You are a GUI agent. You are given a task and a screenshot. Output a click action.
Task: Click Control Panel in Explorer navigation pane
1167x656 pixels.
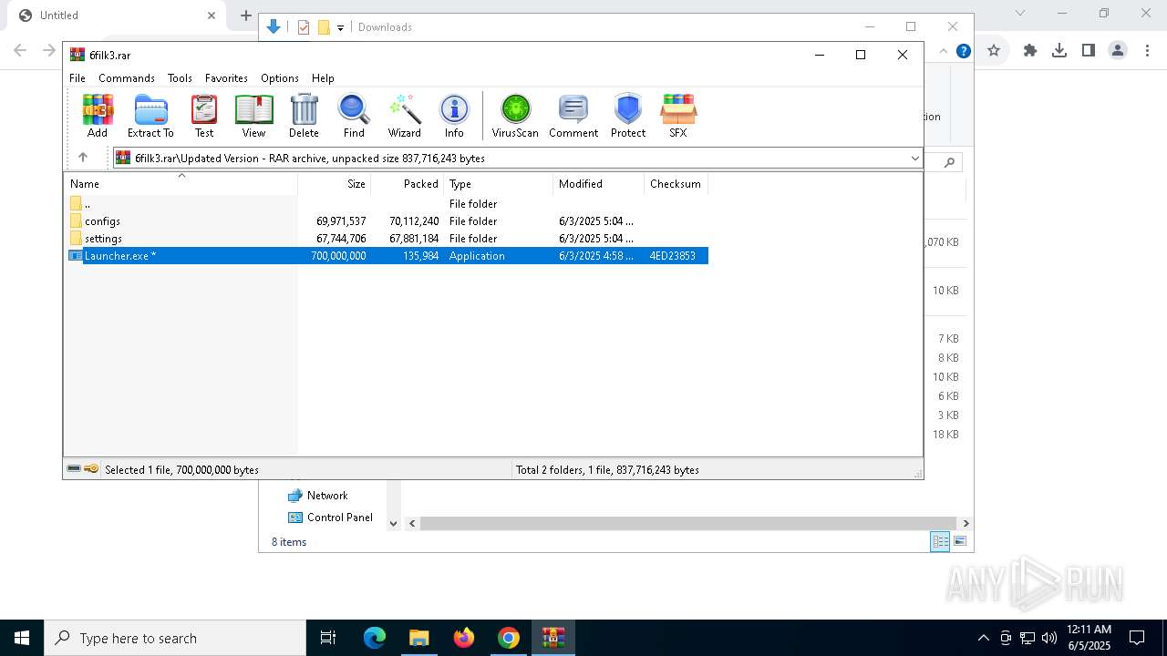[x=340, y=518]
